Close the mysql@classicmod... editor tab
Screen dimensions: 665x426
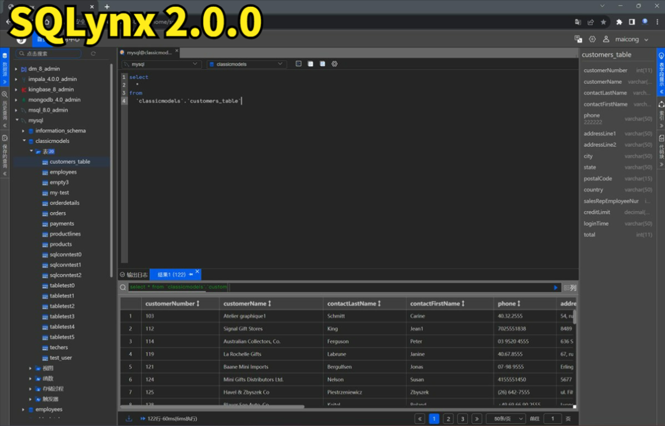click(177, 51)
